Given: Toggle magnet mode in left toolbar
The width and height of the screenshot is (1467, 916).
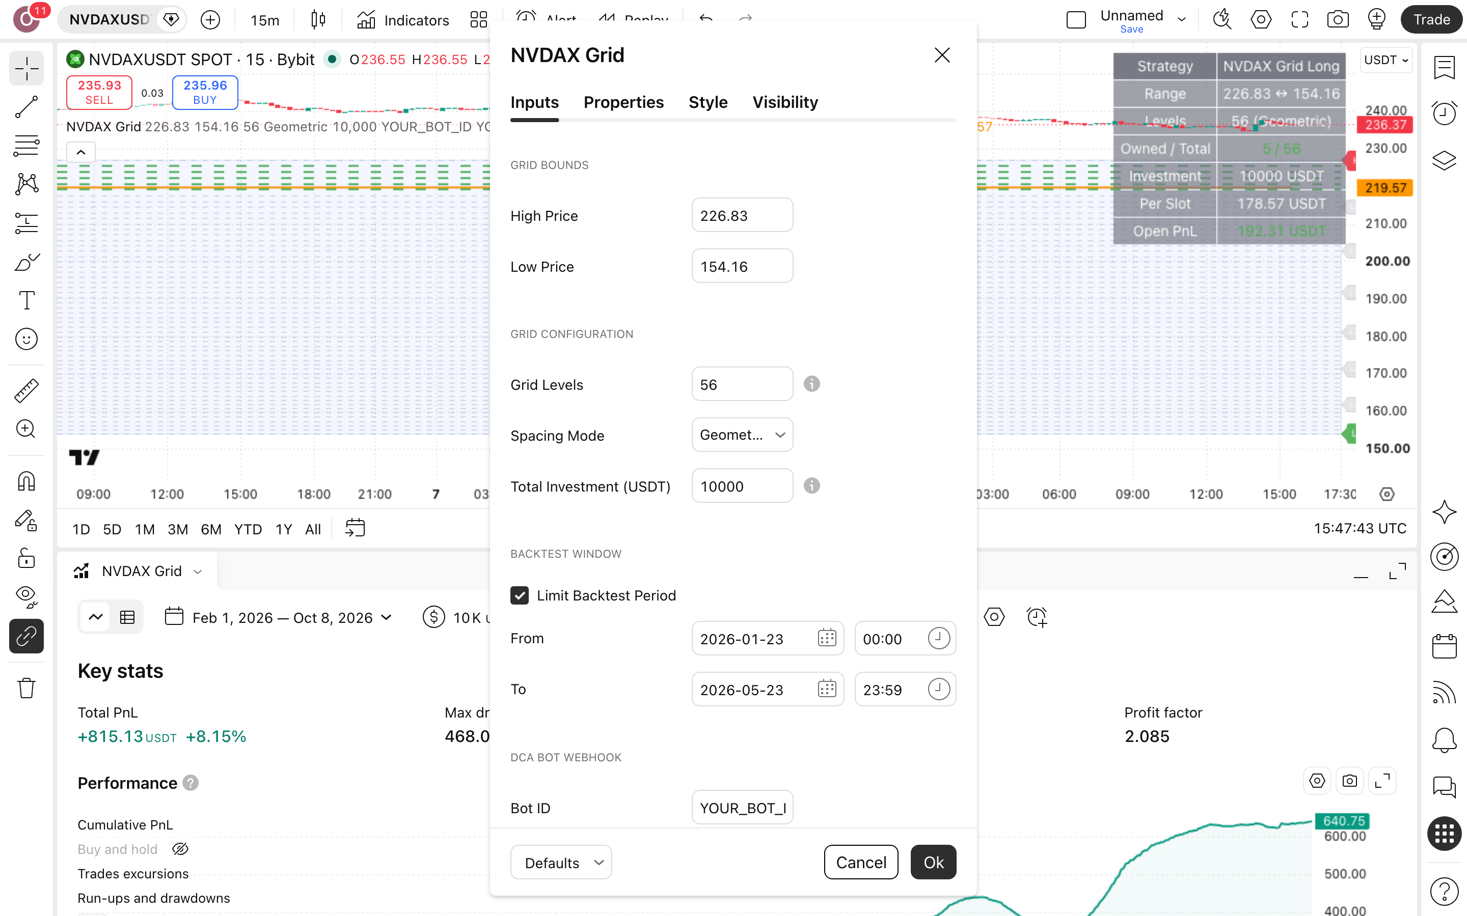Looking at the screenshot, I should tap(26, 481).
